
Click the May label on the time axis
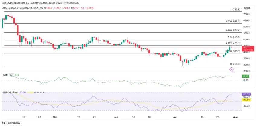(x=55, y=117)
